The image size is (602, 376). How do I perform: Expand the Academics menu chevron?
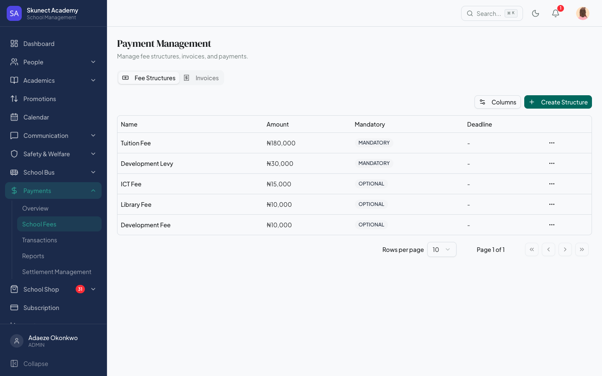93,80
